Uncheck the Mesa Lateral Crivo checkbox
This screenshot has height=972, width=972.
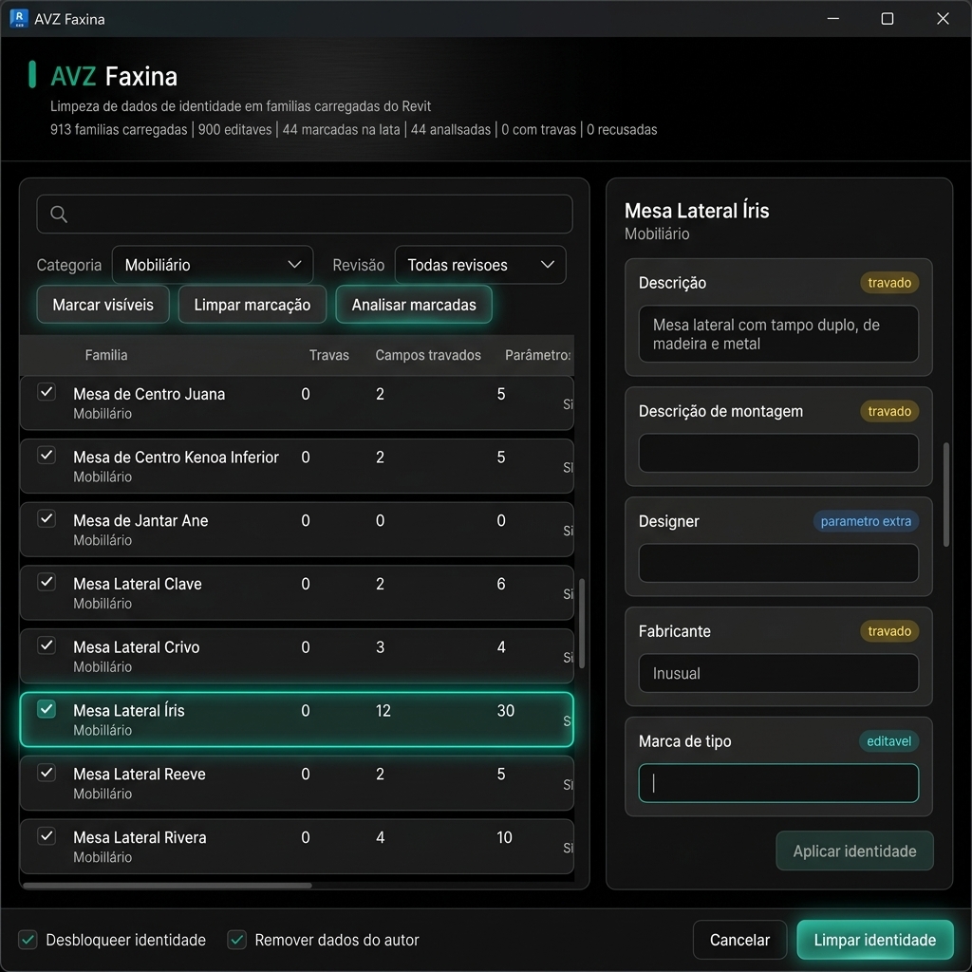coord(47,645)
